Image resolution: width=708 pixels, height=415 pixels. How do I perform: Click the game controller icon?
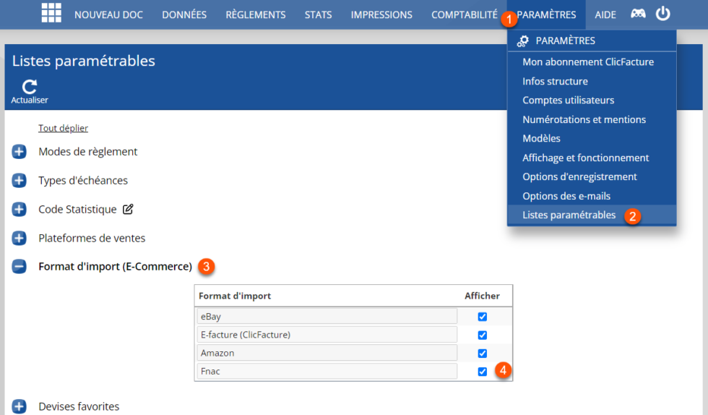(x=638, y=14)
